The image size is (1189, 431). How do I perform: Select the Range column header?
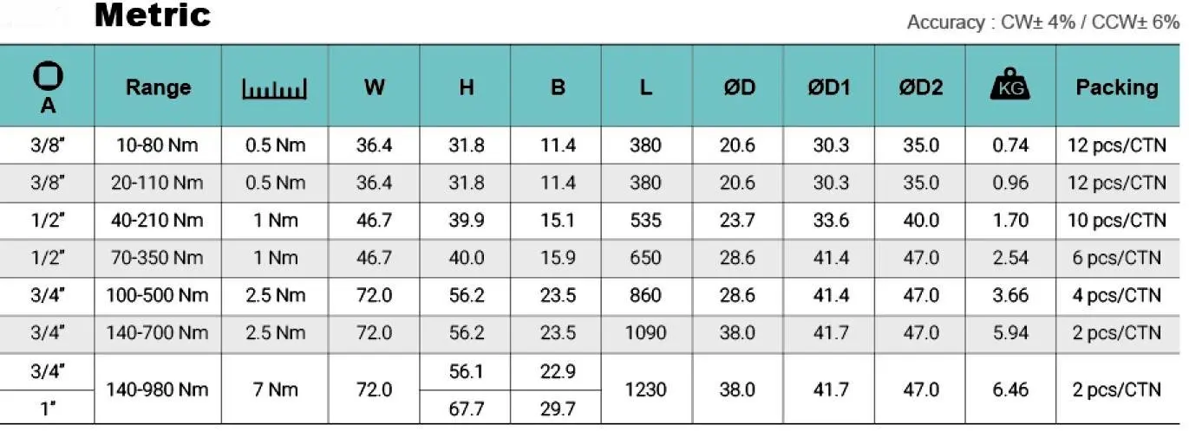[x=158, y=87]
